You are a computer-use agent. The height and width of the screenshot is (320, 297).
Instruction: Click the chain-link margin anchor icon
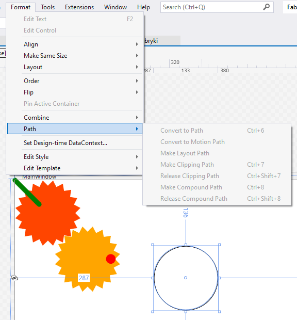(14, 278)
